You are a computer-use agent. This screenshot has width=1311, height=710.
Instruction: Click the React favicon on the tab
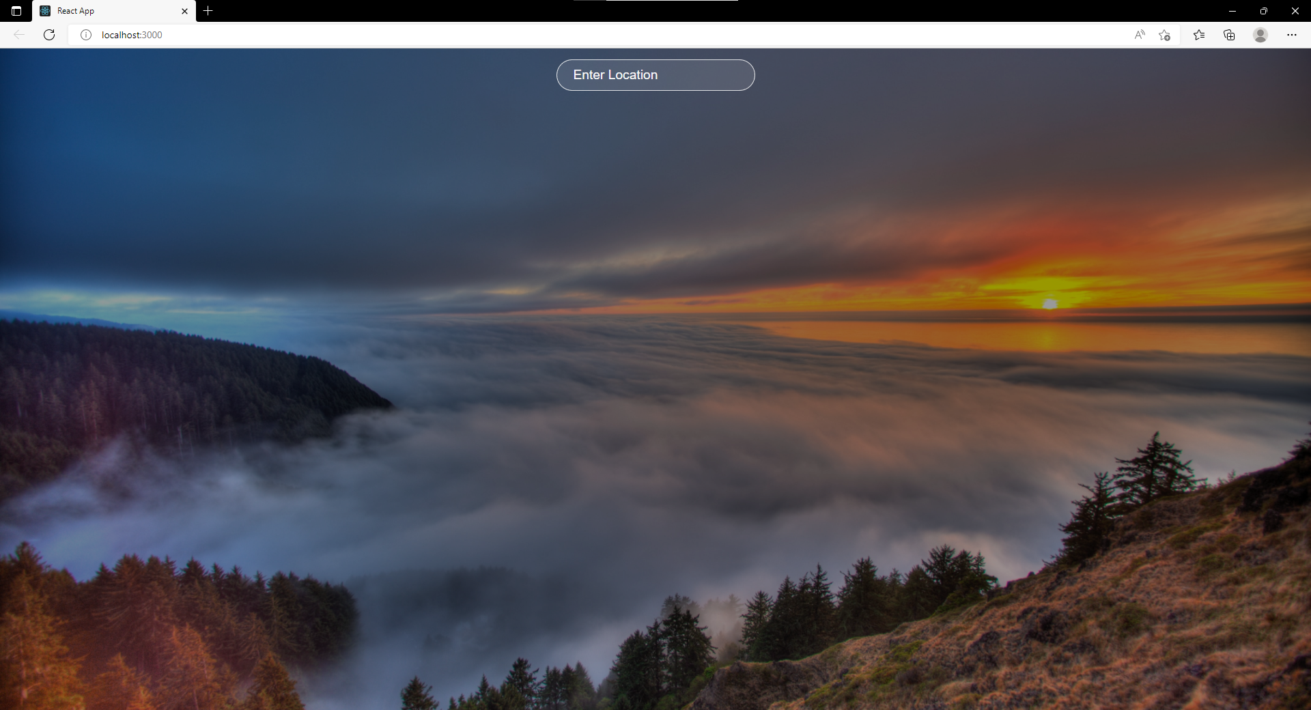(45, 11)
